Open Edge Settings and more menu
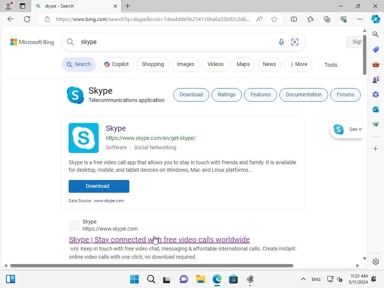Image resolution: width=384 pixels, height=288 pixels. coord(360,19)
